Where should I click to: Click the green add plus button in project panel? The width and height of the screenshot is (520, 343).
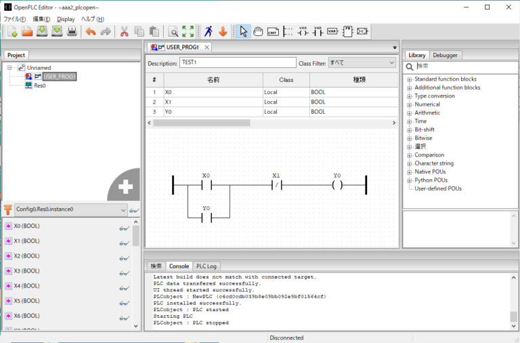[x=125, y=187]
